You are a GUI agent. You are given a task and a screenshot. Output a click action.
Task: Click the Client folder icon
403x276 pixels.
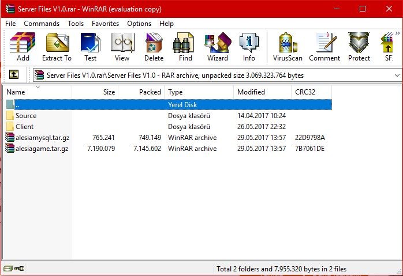pos(10,126)
